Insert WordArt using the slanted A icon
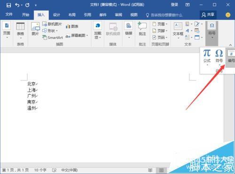 coord(188,31)
